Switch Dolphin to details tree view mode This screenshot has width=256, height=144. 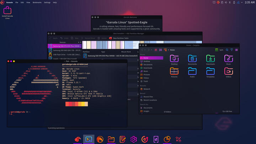(x=165, y=50)
